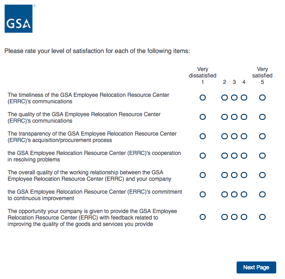Rate quality of communications as 2
Screen dimensions: 285x279
pyautogui.click(x=225, y=117)
